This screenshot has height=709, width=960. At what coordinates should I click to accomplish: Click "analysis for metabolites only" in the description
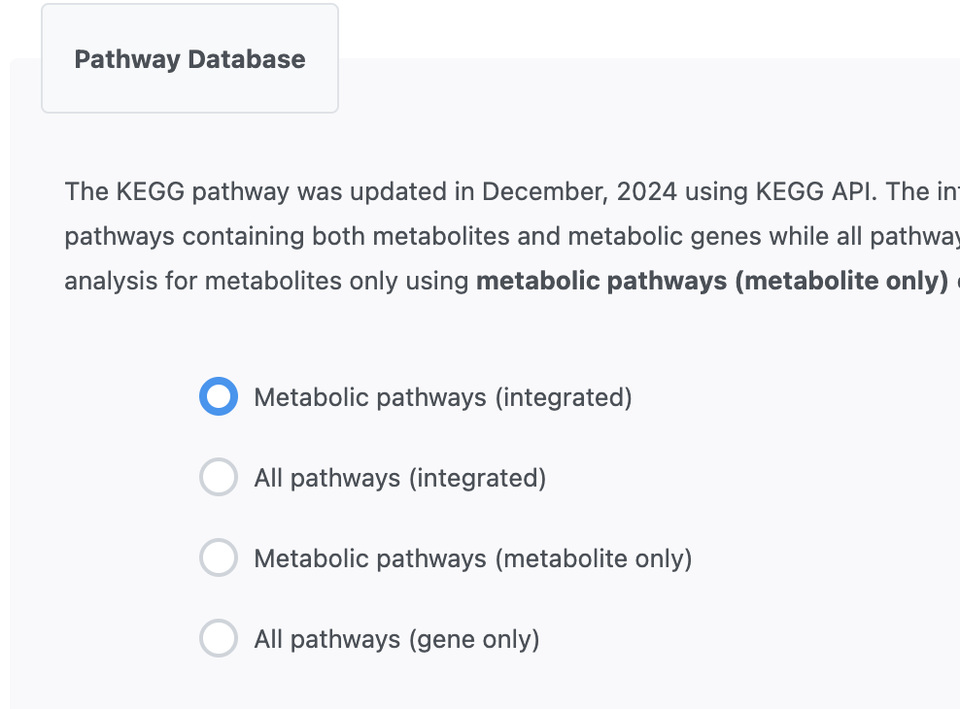tap(232, 282)
